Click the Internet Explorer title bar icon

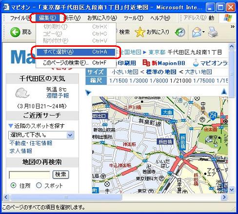pyautogui.click(x=6, y=7)
